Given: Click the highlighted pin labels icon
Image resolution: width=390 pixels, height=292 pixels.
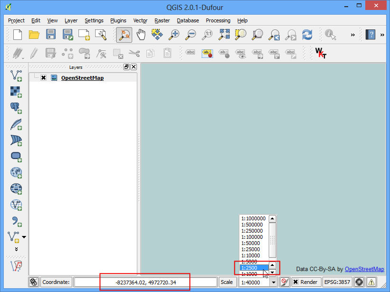Looking at the screenshot, I should click(207, 53).
